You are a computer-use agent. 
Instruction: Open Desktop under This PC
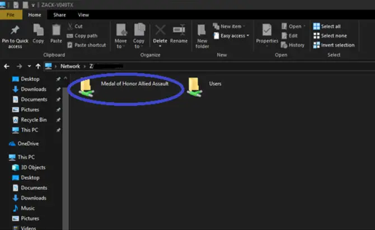pos(26,178)
